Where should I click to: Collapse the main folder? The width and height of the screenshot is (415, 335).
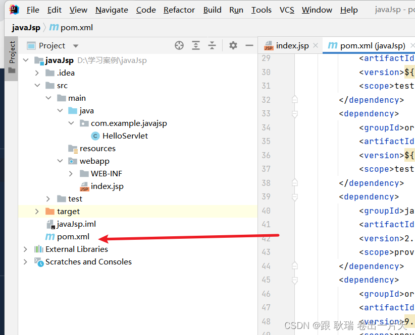tap(48, 98)
